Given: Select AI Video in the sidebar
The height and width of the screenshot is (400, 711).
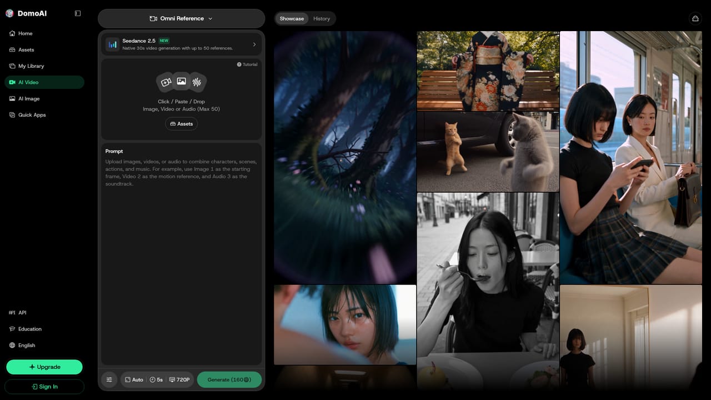Looking at the screenshot, I should (44, 82).
